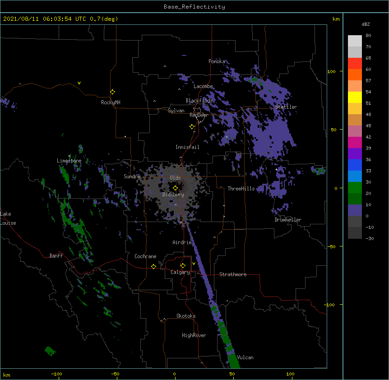The height and width of the screenshot is (380, 389).
Task: Click the Limestone label
Action: (x=69, y=161)
